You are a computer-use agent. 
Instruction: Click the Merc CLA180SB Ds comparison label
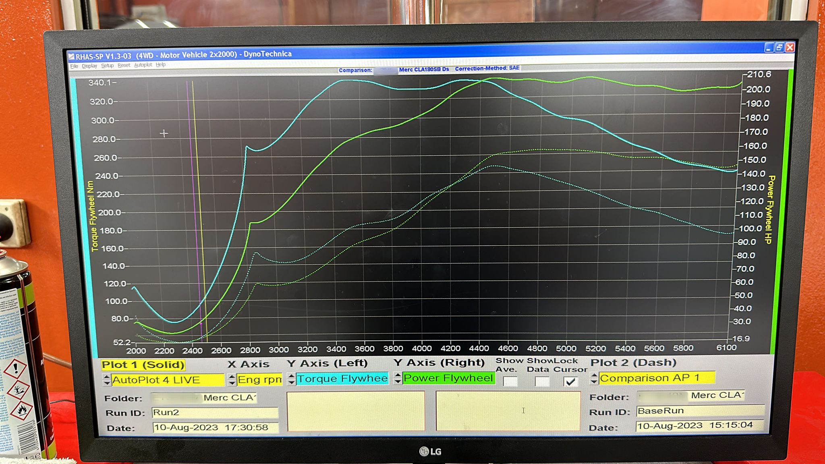click(x=424, y=69)
